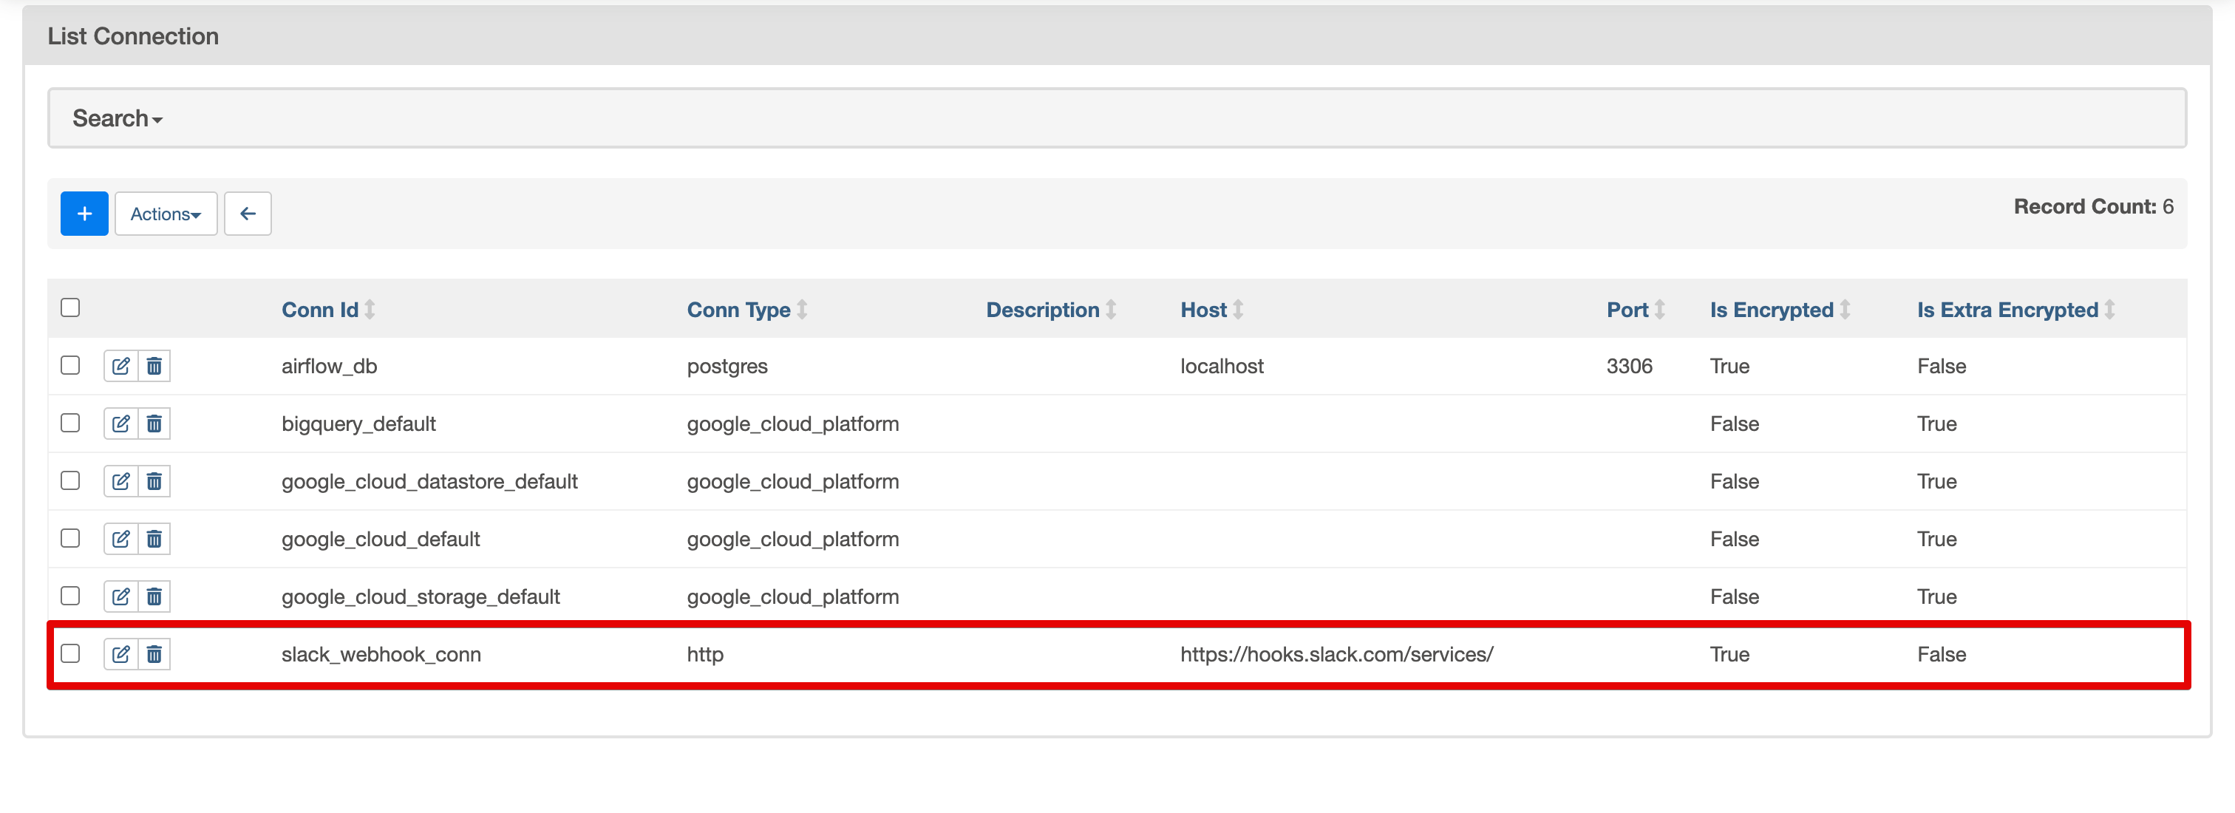
Task: Edit the bigquery_default connection
Action: point(120,423)
